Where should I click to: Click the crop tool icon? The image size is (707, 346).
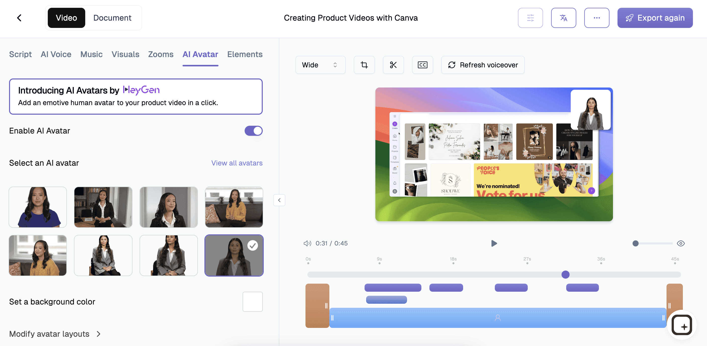364,65
